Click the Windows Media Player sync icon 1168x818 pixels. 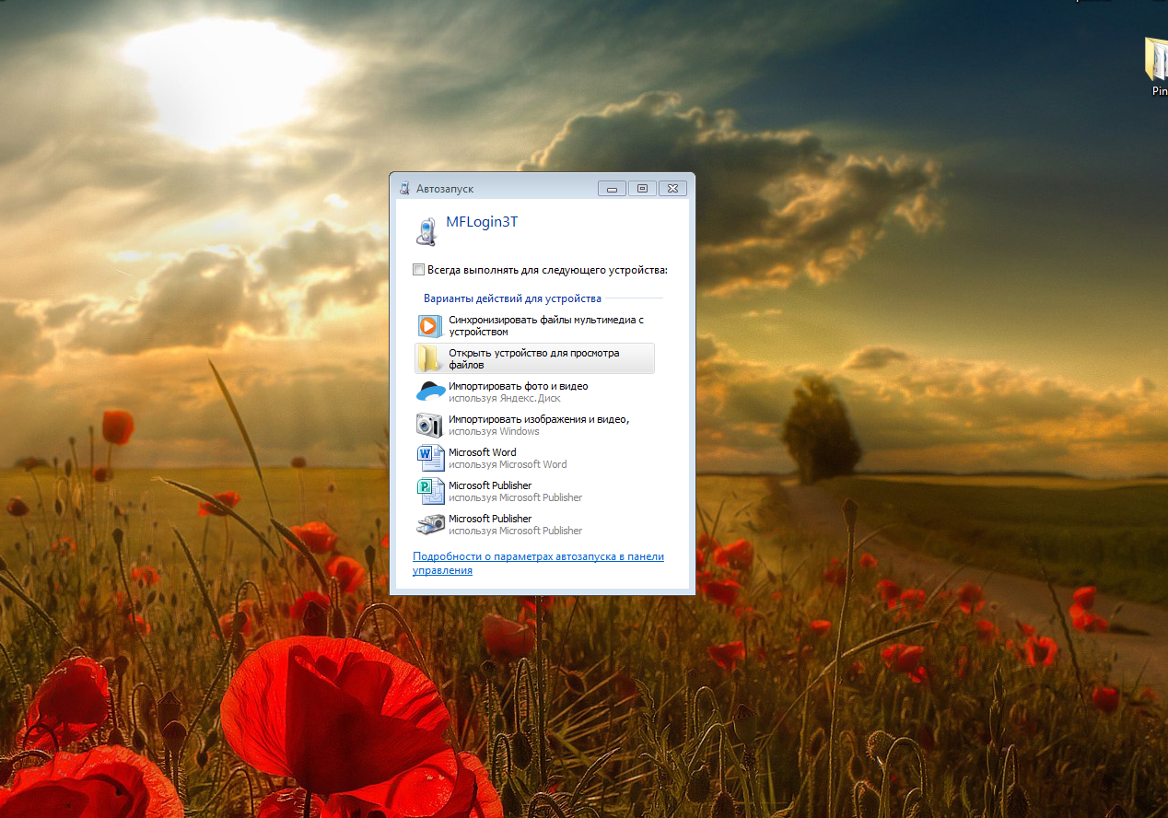pos(429,326)
